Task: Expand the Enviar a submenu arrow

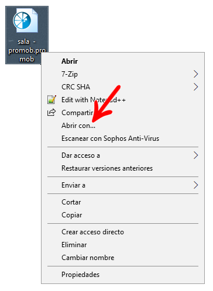Action: pos(195,185)
